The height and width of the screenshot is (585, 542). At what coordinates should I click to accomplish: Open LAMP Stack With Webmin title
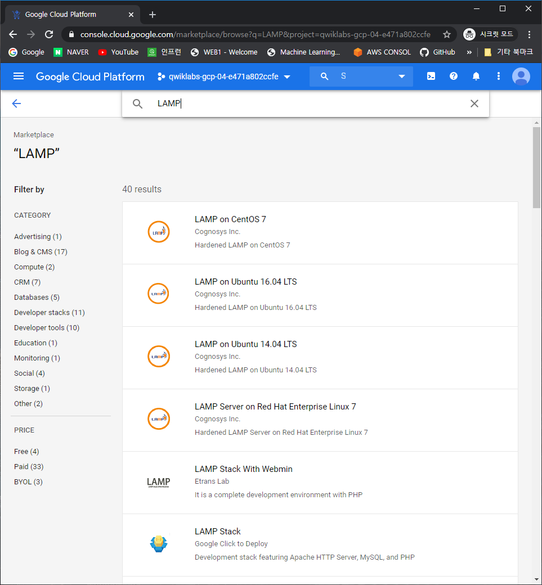(x=243, y=469)
